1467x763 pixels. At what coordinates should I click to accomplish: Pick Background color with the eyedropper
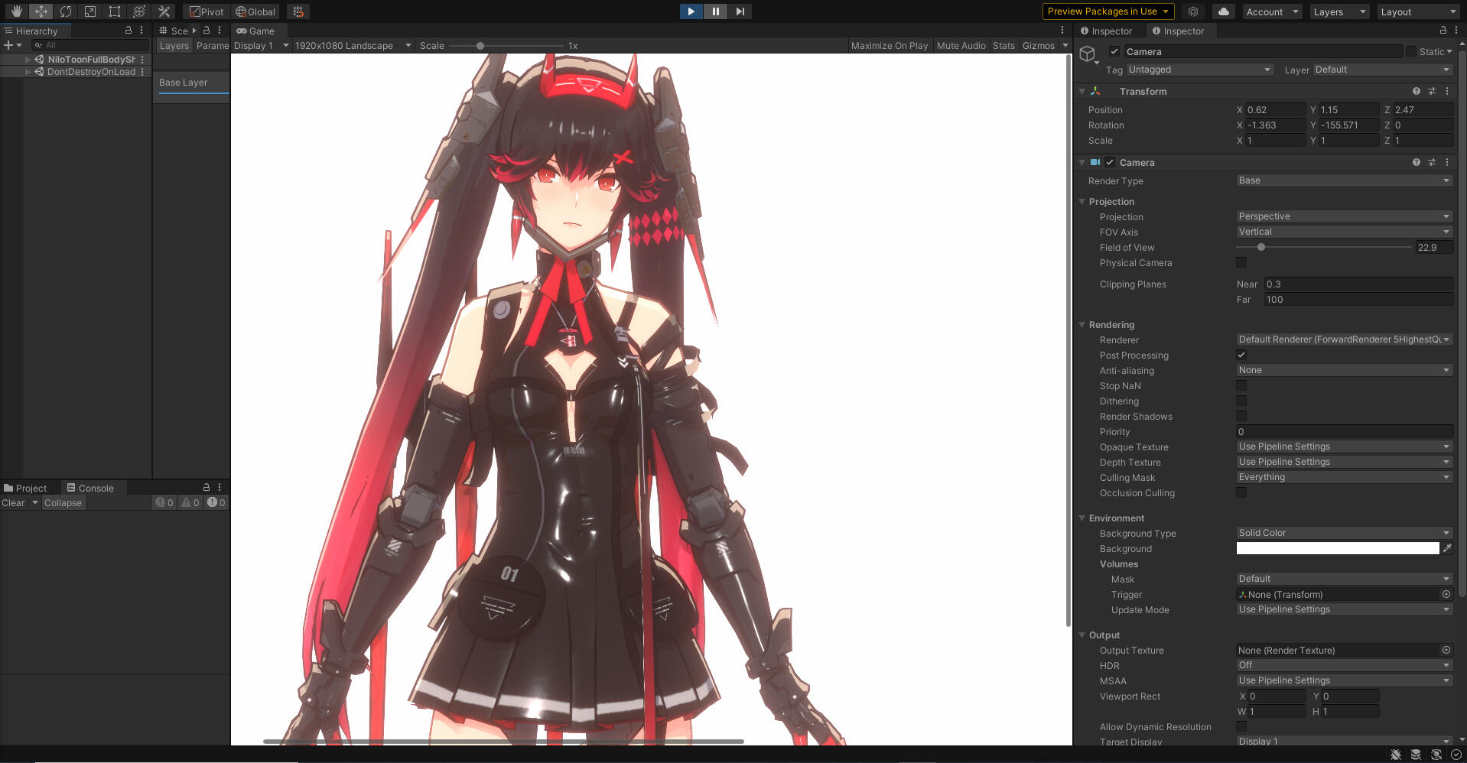pos(1447,548)
